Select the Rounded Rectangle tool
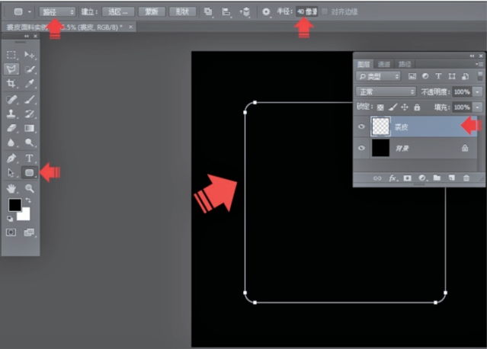The image size is (487, 349). [x=30, y=173]
